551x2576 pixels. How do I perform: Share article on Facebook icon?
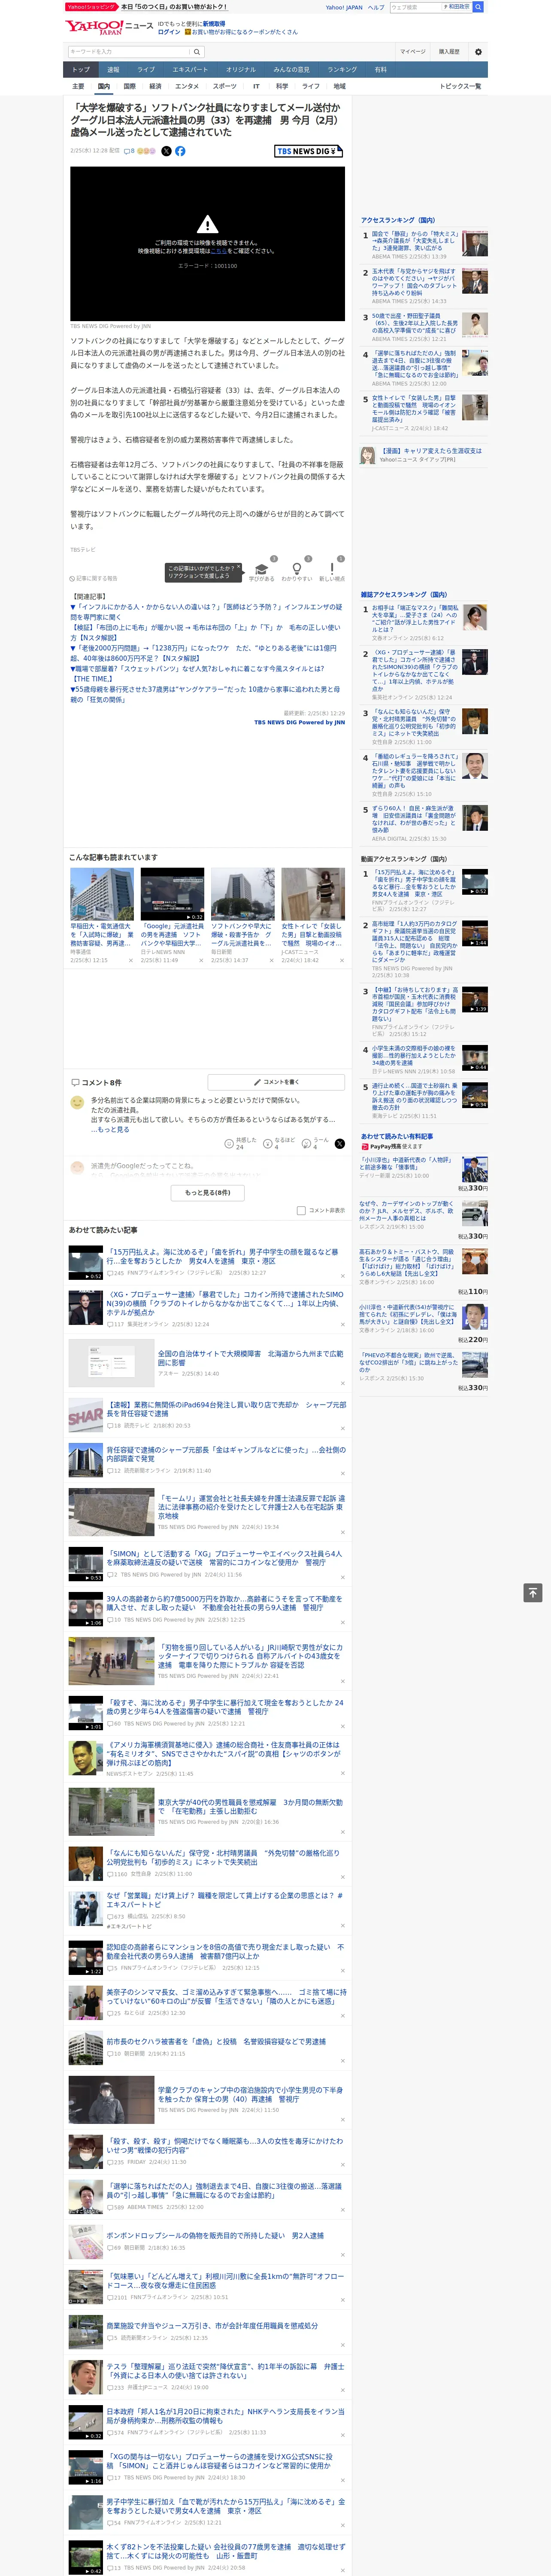pyautogui.click(x=180, y=151)
